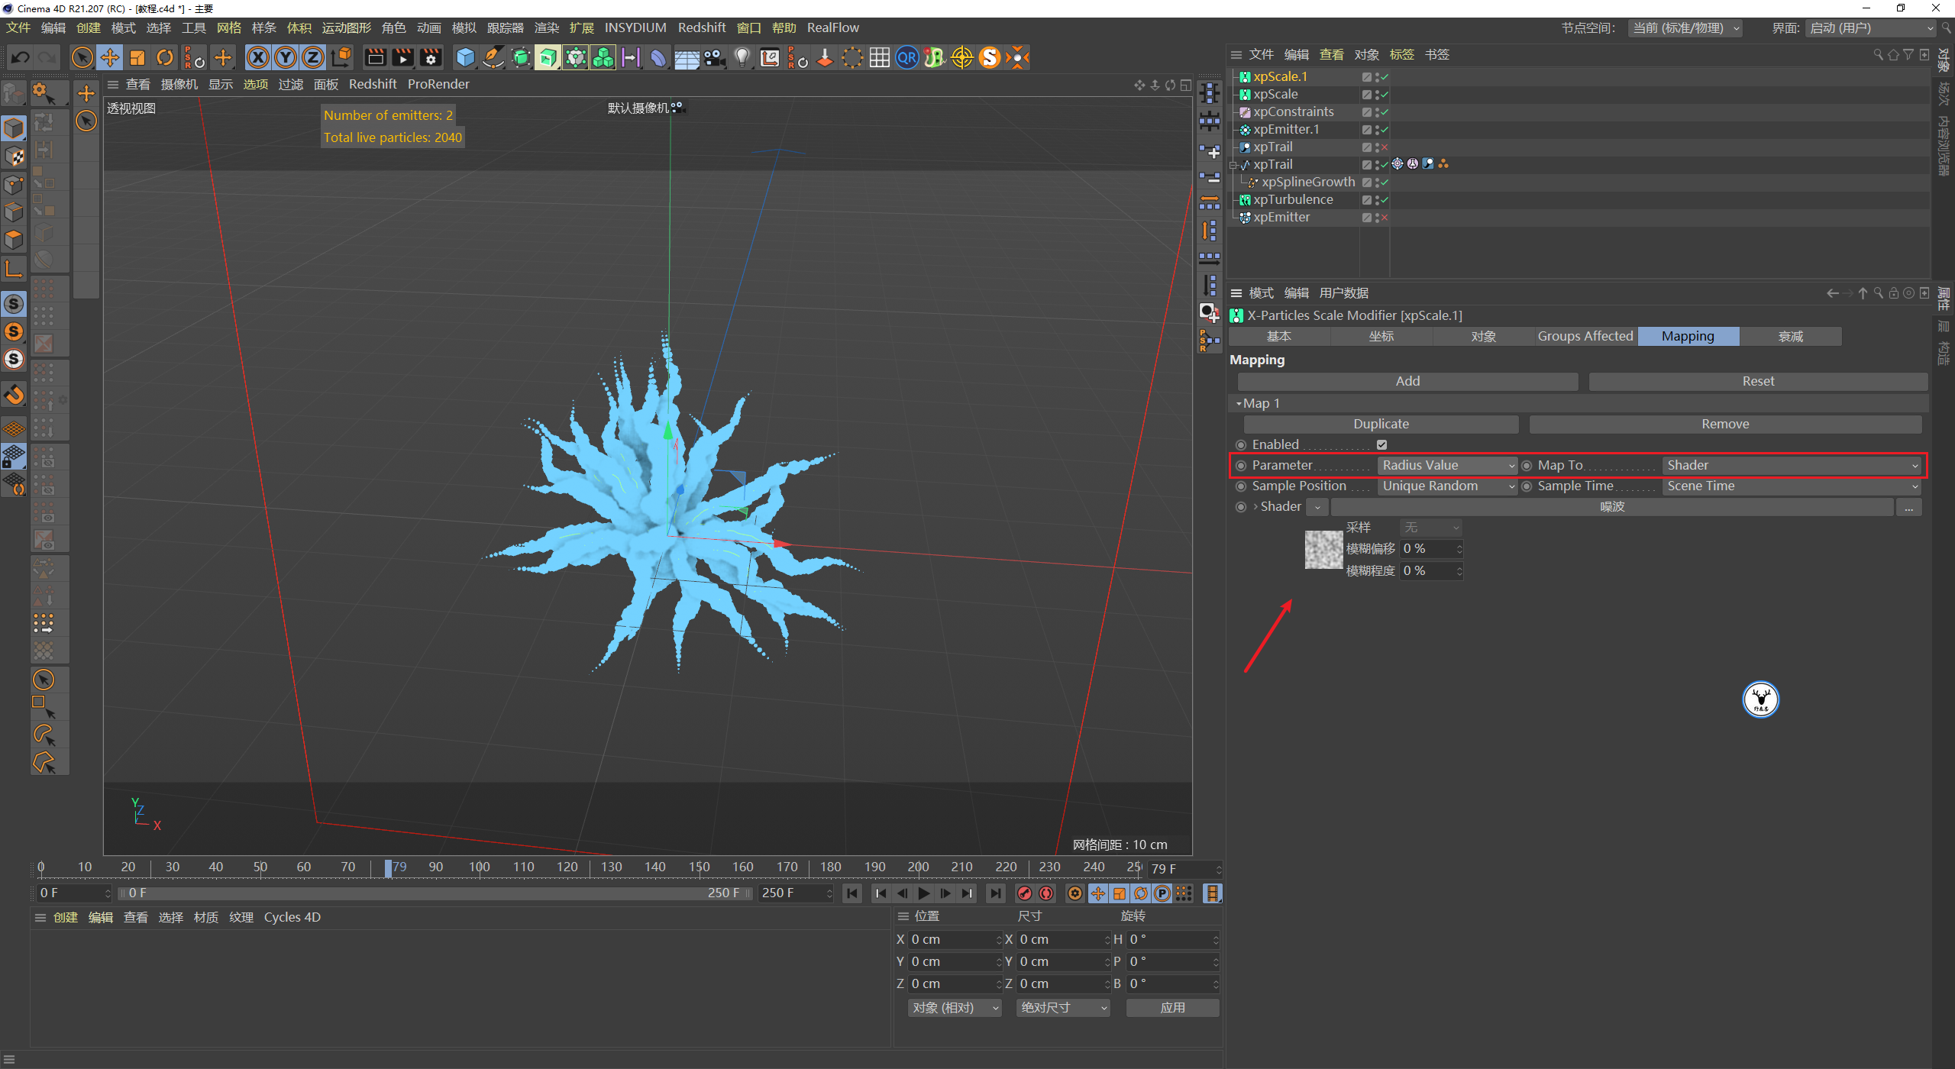Screen dimensions: 1955x1069
Task: Activate the Scale tool in top toolbar
Action: tap(137, 57)
